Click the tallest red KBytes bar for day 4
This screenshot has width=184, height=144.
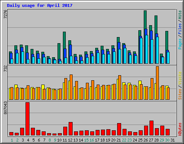pyautogui.click(x=27, y=119)
